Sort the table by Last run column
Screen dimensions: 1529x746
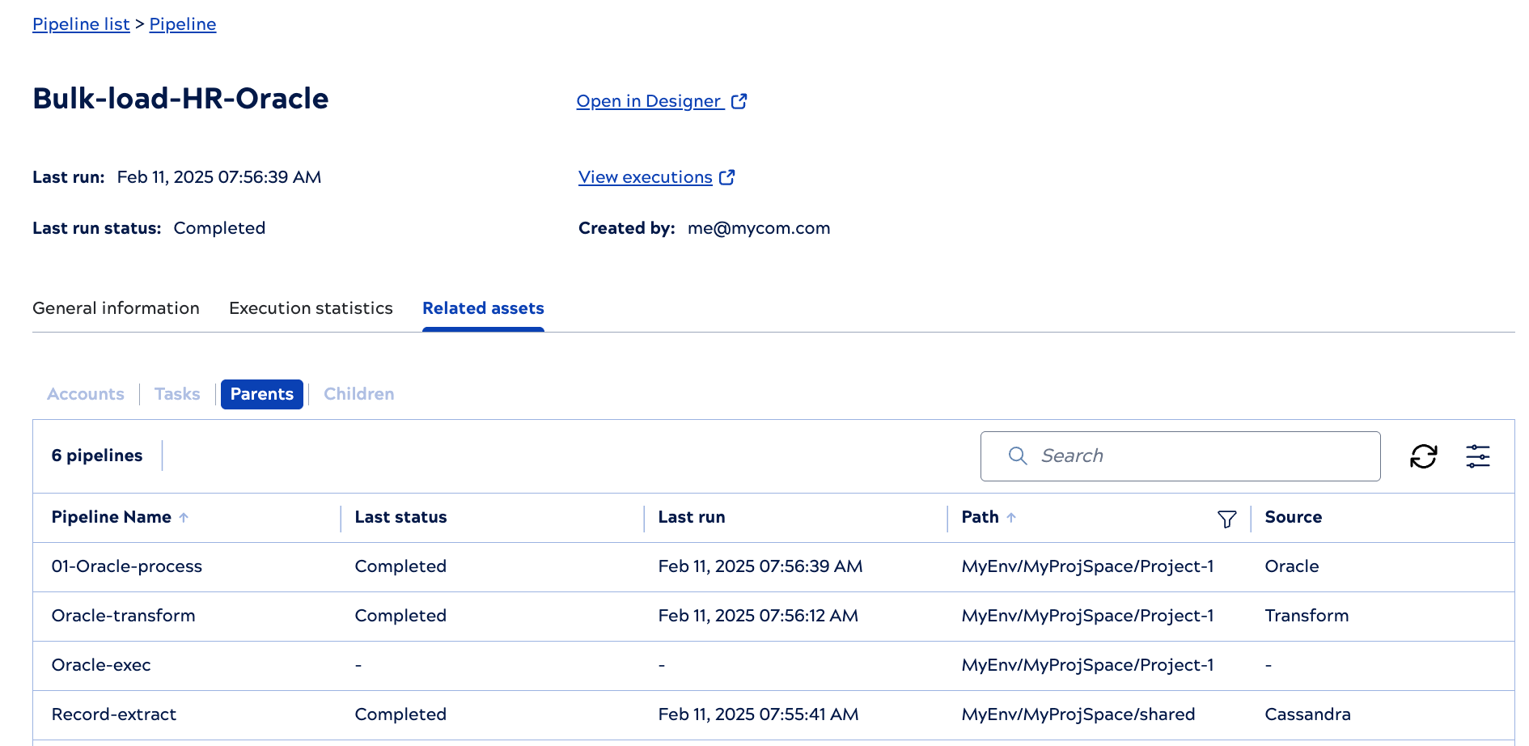pos(691,517)
